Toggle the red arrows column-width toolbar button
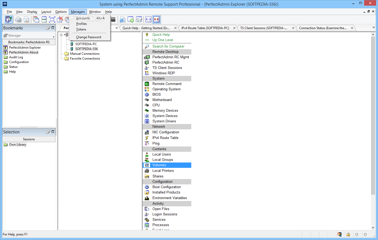This screenshot has height=240, width=378. point(156,19)
